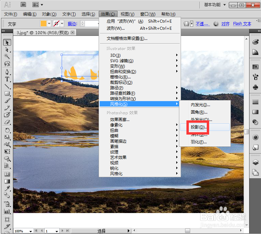261x234 pixels.
Task: Expand the 3D(3) effects submenu
Action: (x=140, y=55)
